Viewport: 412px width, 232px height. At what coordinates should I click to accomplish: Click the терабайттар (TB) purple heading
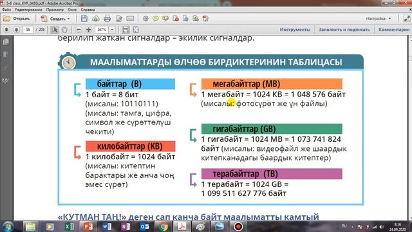[x=272, y=174]
